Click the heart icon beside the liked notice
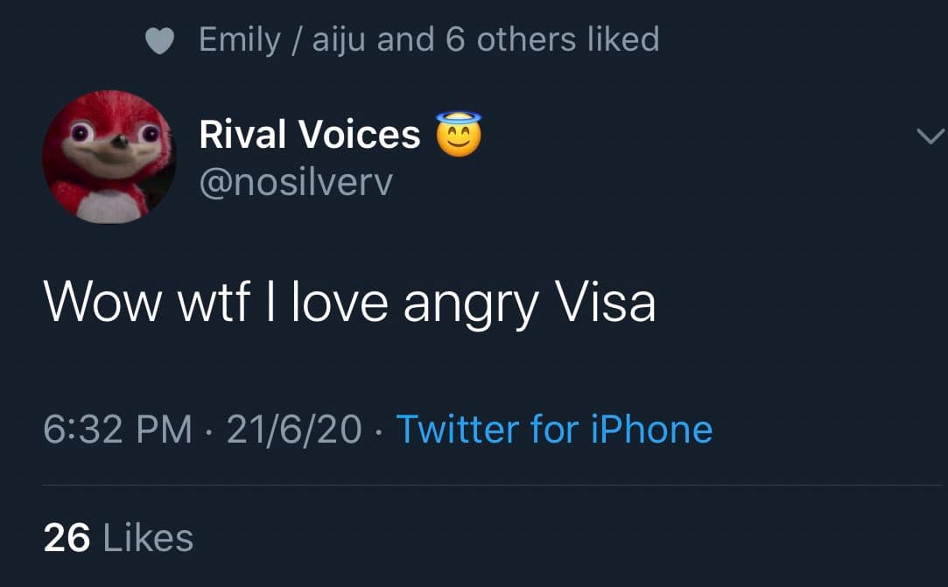The width and height of the screenshot is (948, 587). [160, 40]
